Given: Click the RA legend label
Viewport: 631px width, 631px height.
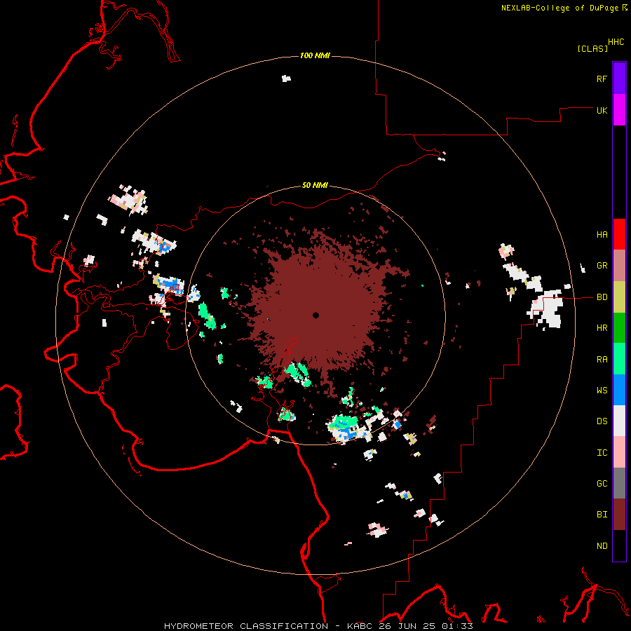Looking at the screenshot, I should click(x=602, y=360).
